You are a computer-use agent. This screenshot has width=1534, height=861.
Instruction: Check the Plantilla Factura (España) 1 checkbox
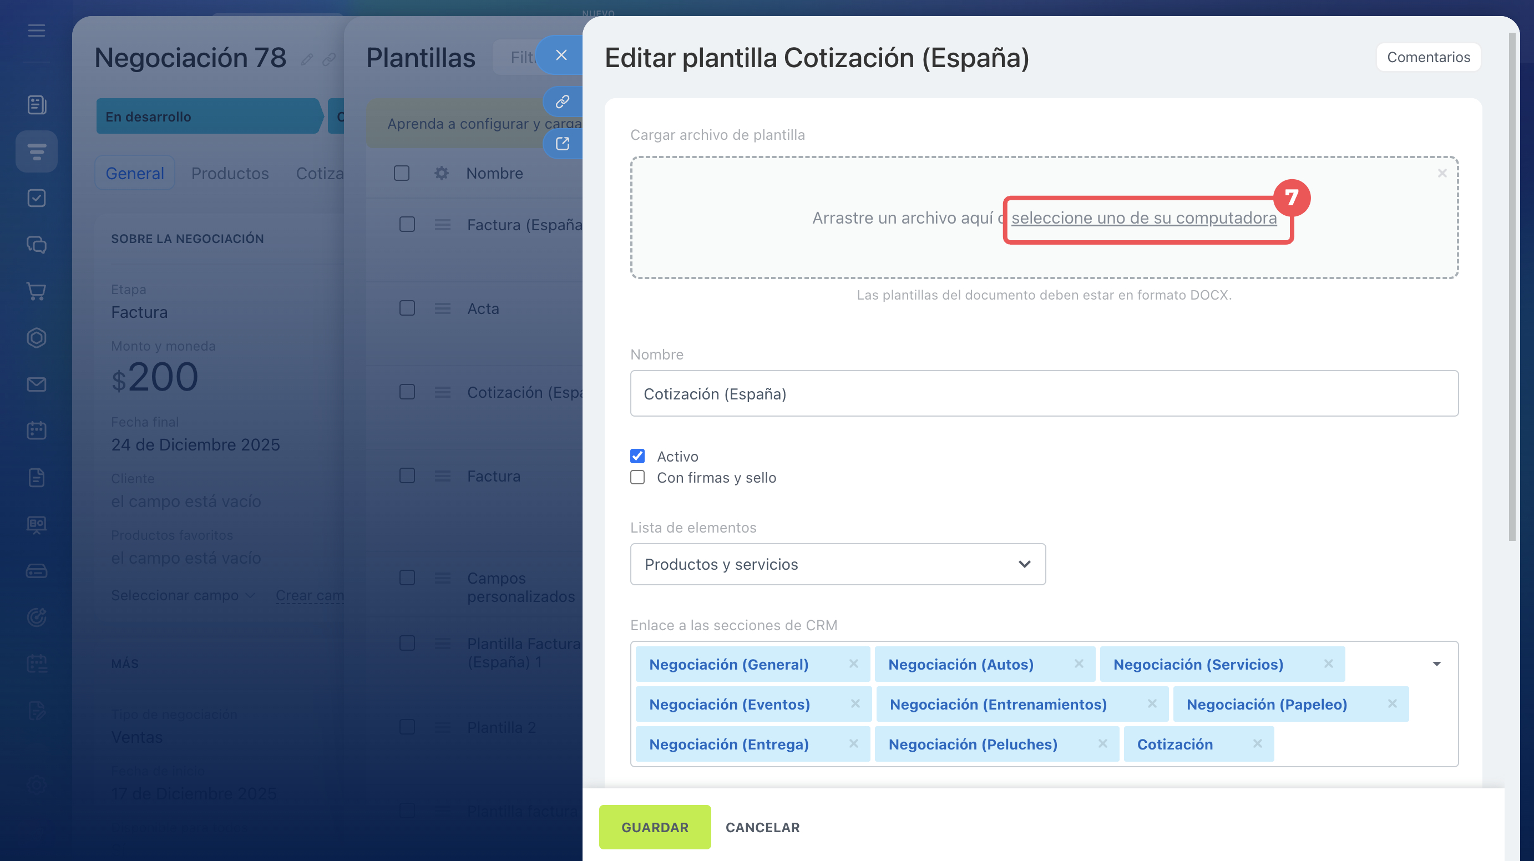tap(407, 644)
